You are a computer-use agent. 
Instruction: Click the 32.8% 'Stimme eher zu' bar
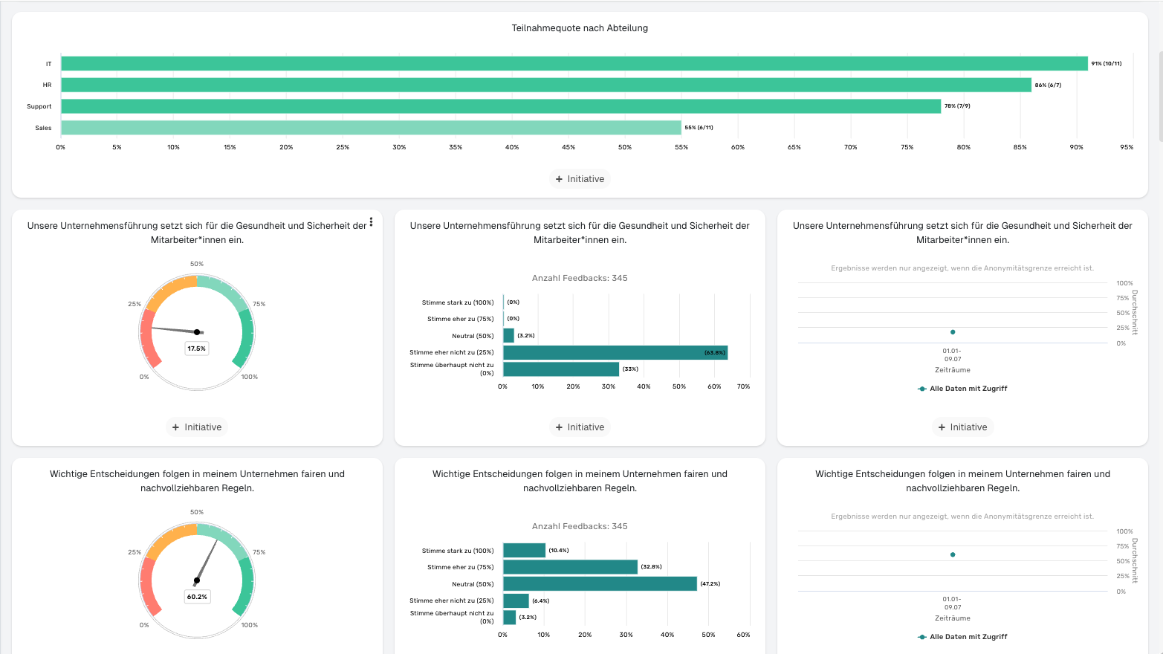[x=570, y=567]
